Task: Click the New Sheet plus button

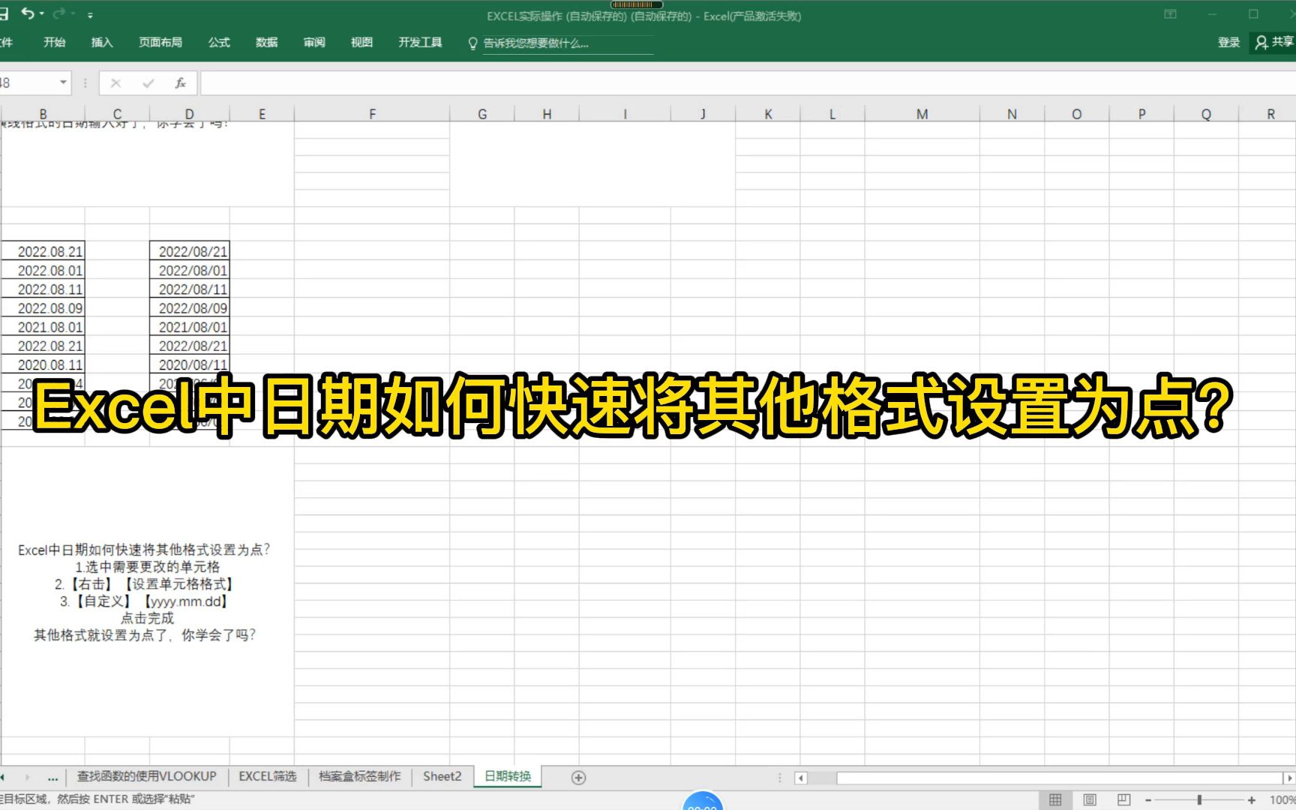Action: point(578,777)
